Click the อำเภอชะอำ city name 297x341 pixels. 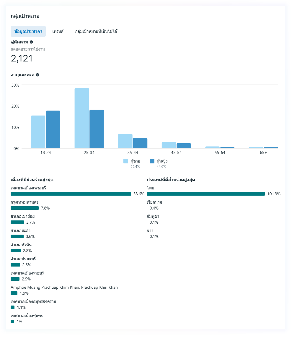20,230
